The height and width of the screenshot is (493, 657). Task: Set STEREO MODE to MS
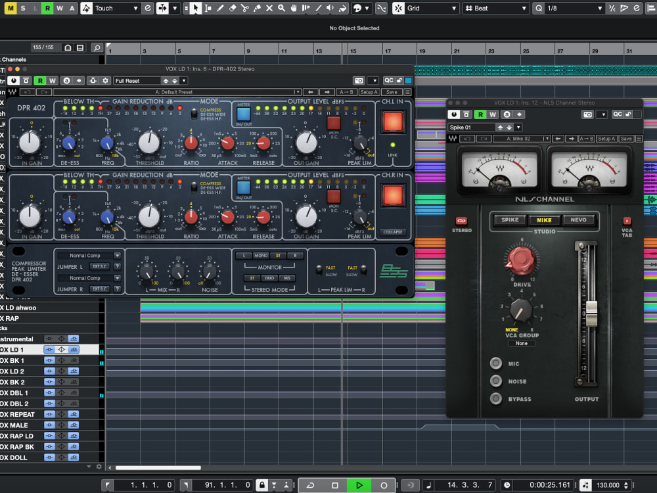(287, 278)
